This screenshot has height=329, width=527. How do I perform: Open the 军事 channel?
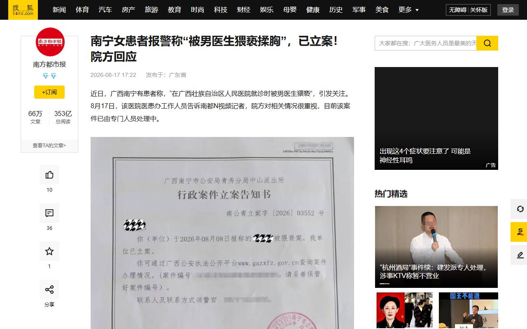coord(359,9)
